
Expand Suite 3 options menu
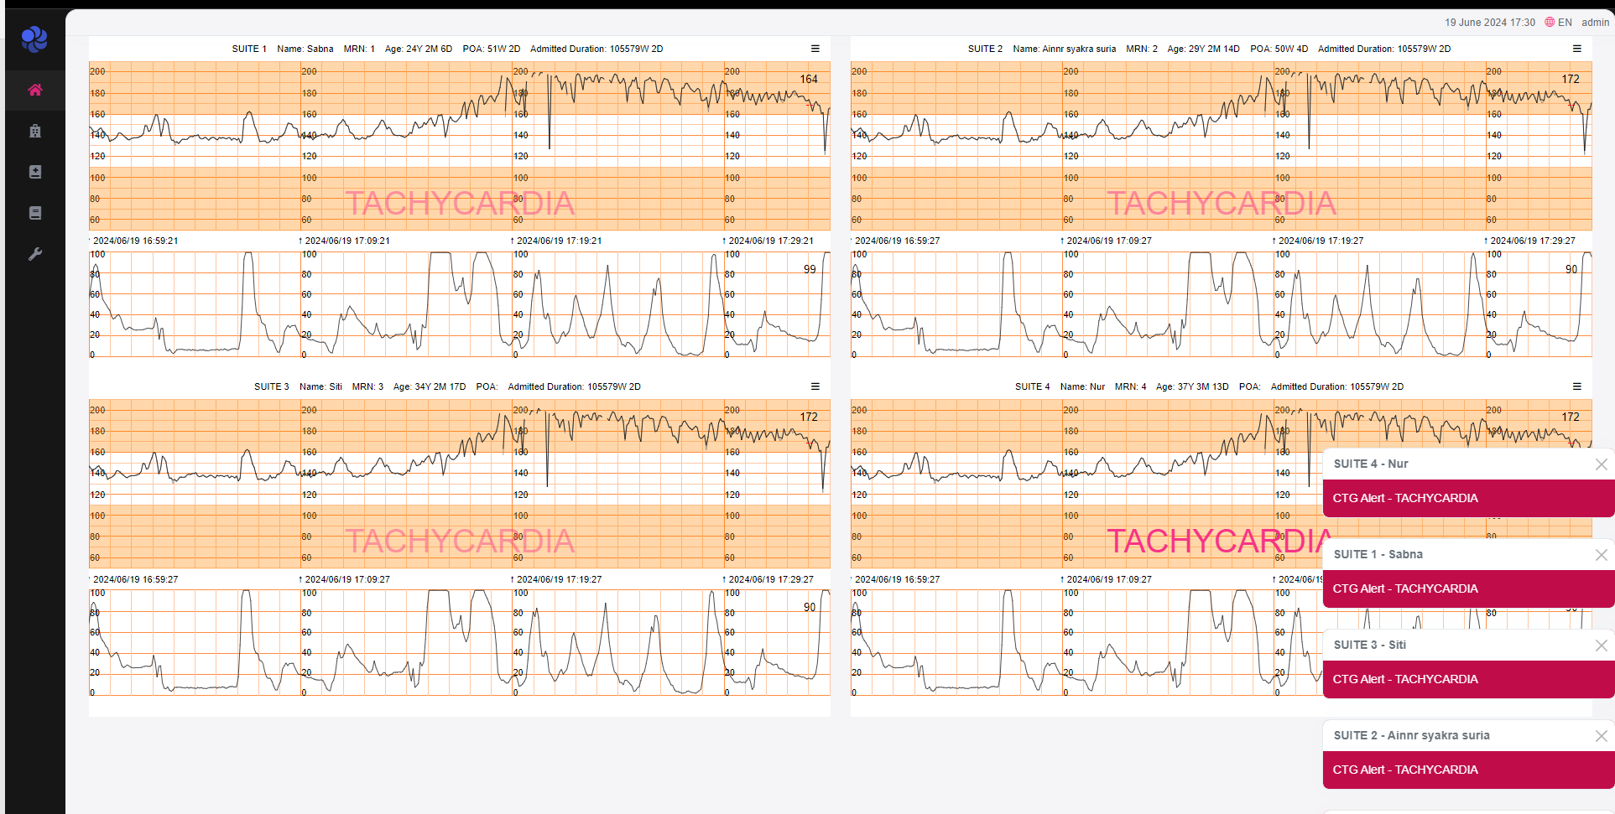[x=815, y=386]
